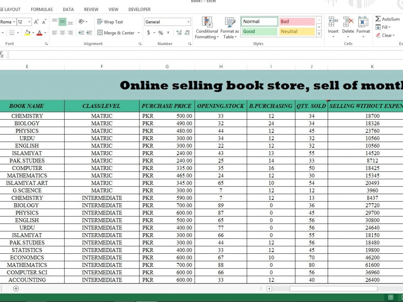Image resolution: width=403 pixels, height=302 pixels.
Task: Open Font dialog launcher
Action: pos(46,44)
